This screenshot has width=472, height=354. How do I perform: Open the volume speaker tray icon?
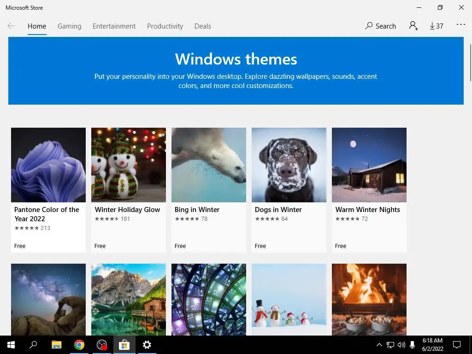[x=401, y=345]
